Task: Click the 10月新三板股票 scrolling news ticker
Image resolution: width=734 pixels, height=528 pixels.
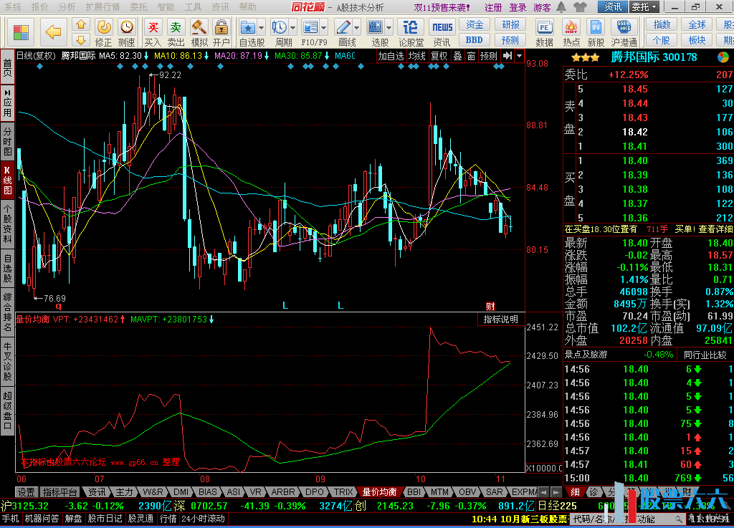Action: [520, 519]
